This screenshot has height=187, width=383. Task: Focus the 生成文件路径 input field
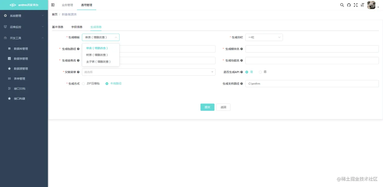[x=312, y=84]
